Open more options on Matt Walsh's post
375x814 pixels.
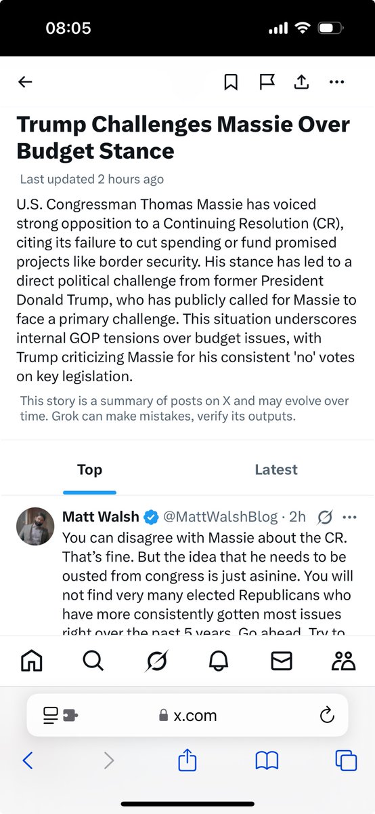[x=350, y=517]
